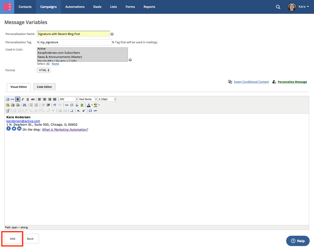314x248 pixels.
Task: Click the insert image icon
Action: (x=82, y=105)
